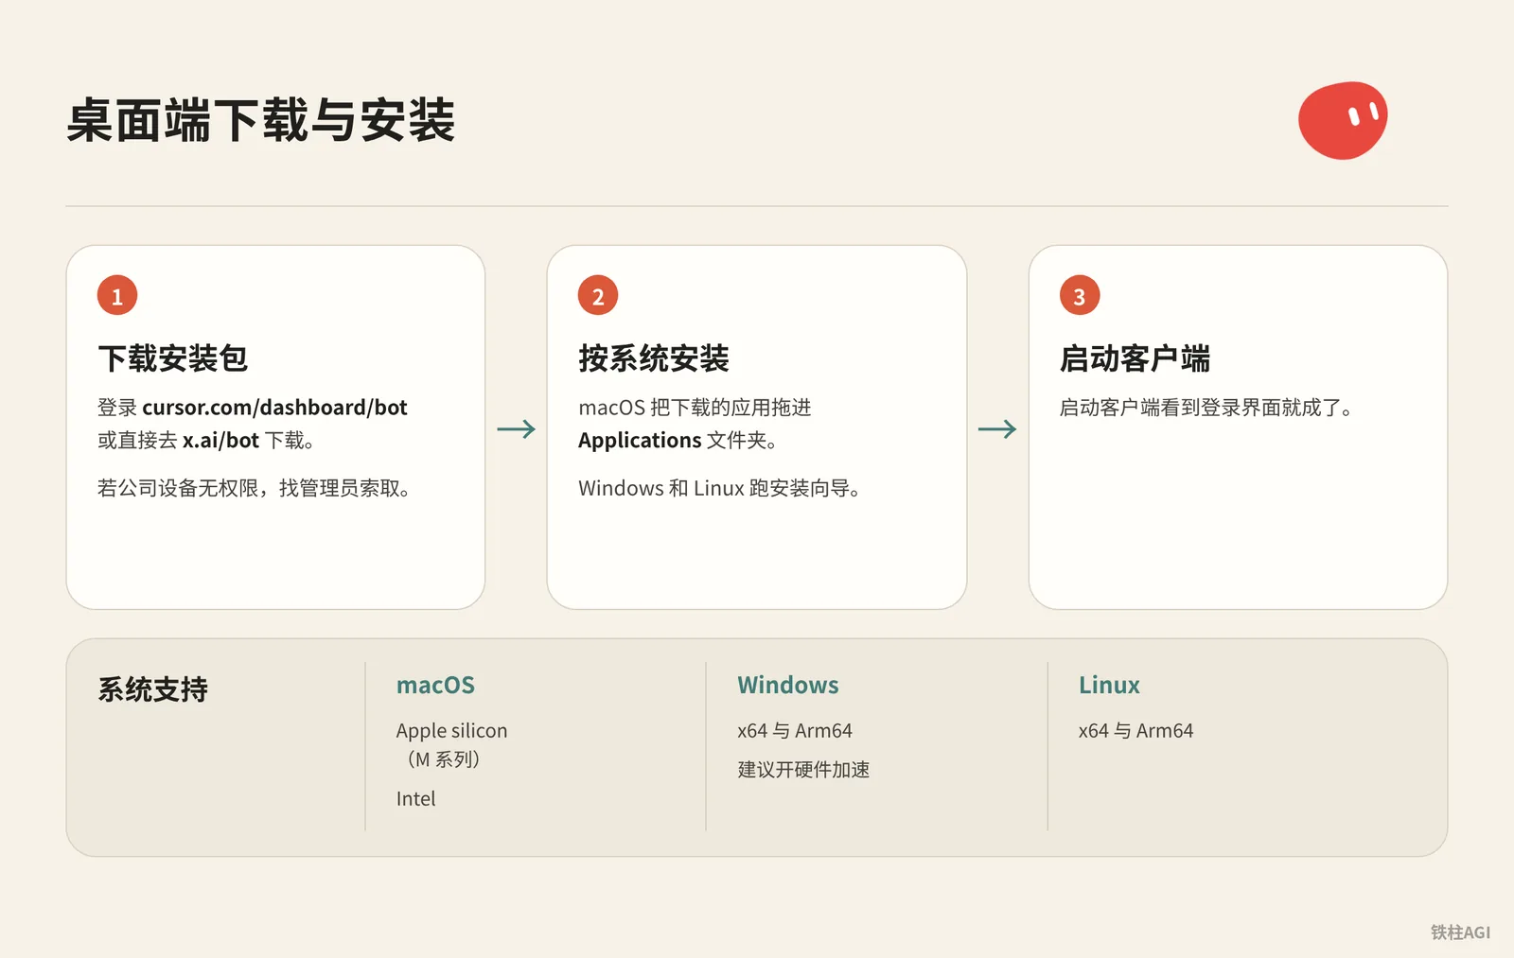Select the heading 下载安装包
Viewport: 1514px width, 958px height.
pyautogui.click(x=173, y=358)
